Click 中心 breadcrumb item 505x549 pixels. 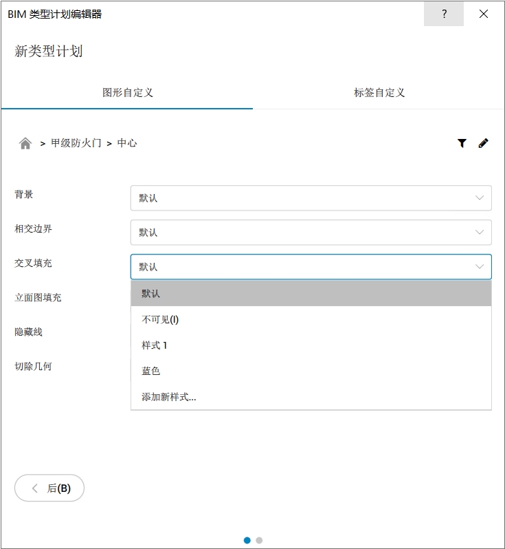click(127, 143)
